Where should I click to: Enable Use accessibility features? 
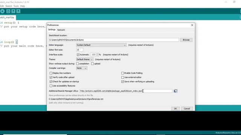click(51, 86)
